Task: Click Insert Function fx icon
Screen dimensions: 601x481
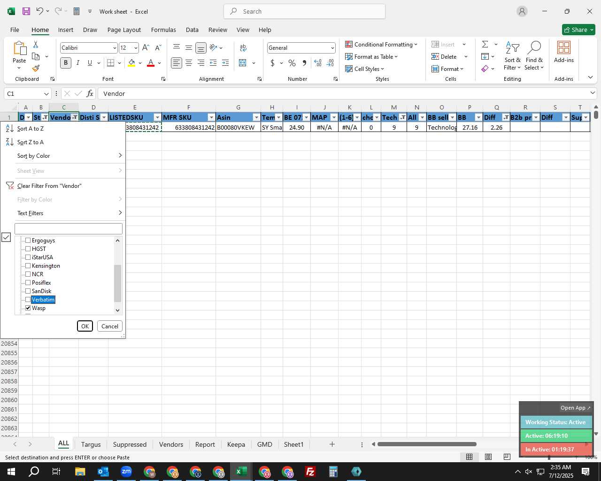Action: (x=90, y=93)
